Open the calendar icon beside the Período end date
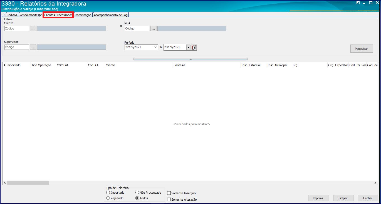 point(194,47)
